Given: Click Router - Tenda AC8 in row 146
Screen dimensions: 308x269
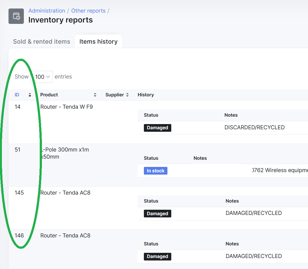Looking at the screenshot, I should [65, 236].
